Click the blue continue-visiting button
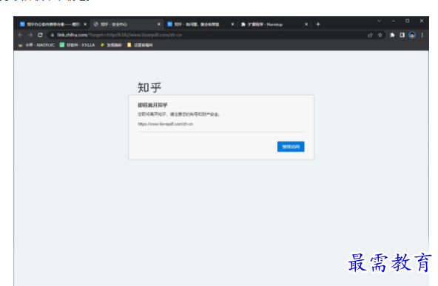The image size is (438, 286). point(291,147)
